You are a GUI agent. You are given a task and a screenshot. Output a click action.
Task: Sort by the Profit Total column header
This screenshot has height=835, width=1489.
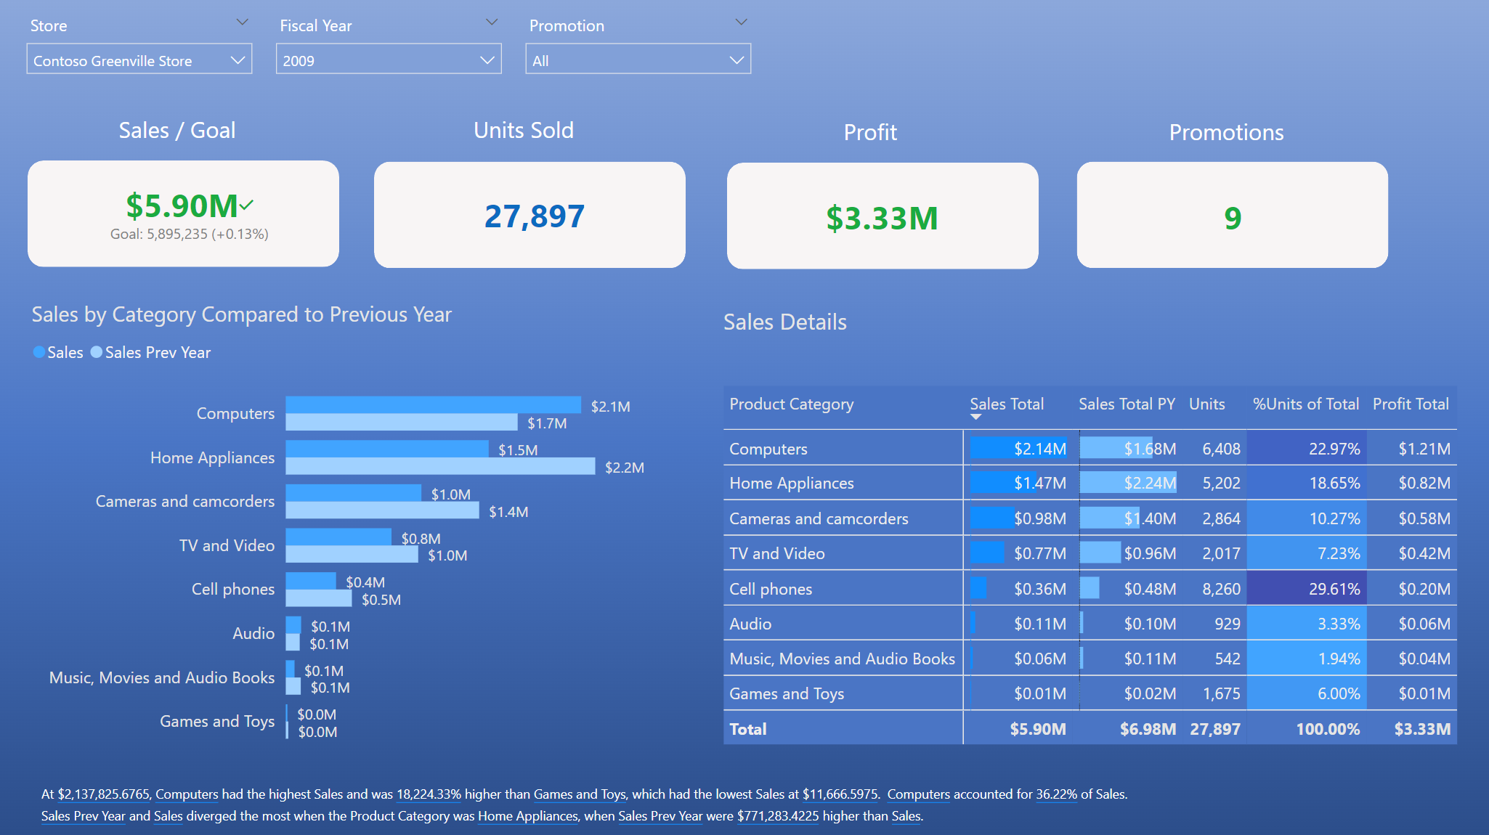click(1410, 404)
